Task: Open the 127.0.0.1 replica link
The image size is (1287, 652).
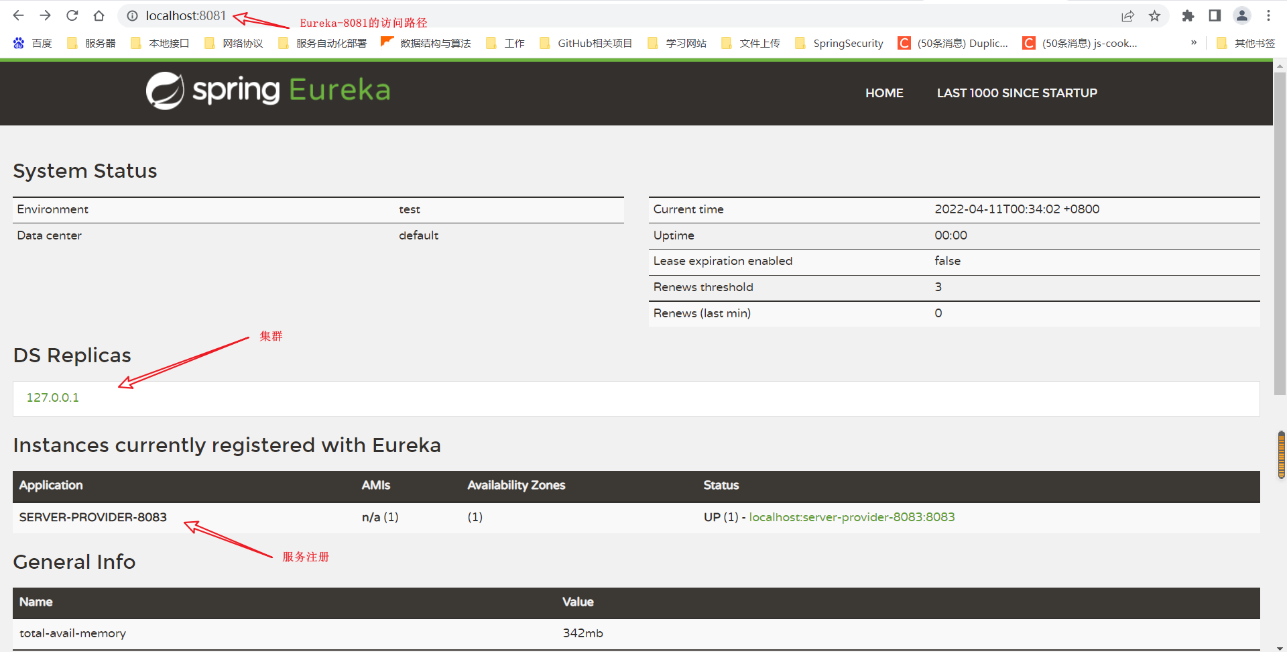Action: pyautogui.click(x=53, y=398)
